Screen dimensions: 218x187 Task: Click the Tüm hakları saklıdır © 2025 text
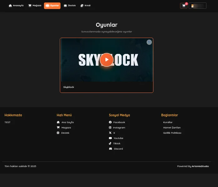(20, 166)
